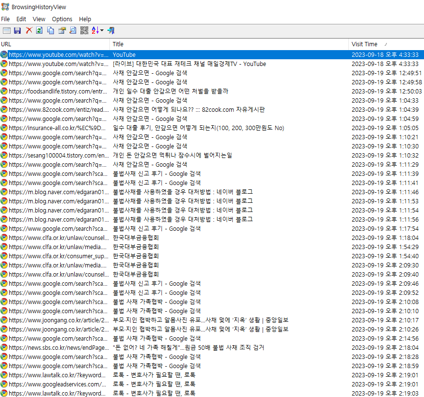Select title 사채 안갚으면 어떻게 되나요?? 82cook.com
Screen dimensions: 424x397
point(189,109)
